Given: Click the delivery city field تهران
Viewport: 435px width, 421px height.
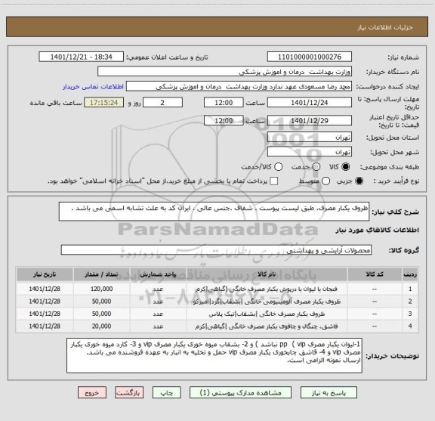Looking at the screenshot, I should 310,152.
